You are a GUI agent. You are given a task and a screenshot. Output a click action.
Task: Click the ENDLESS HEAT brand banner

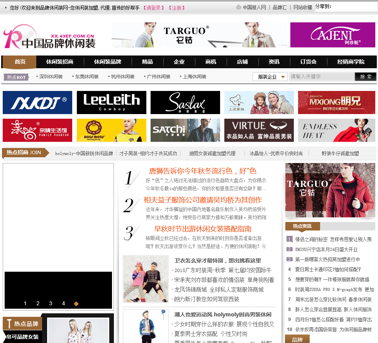337,130
